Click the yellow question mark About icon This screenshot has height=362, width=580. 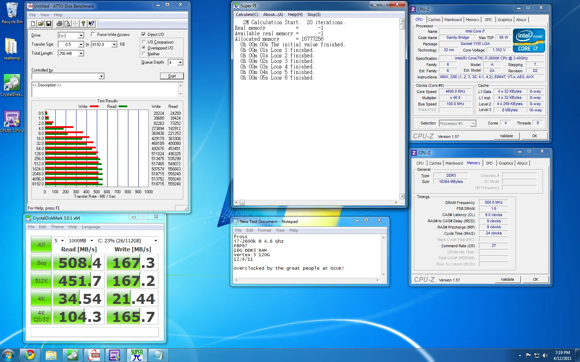click(x=83, y=24)
